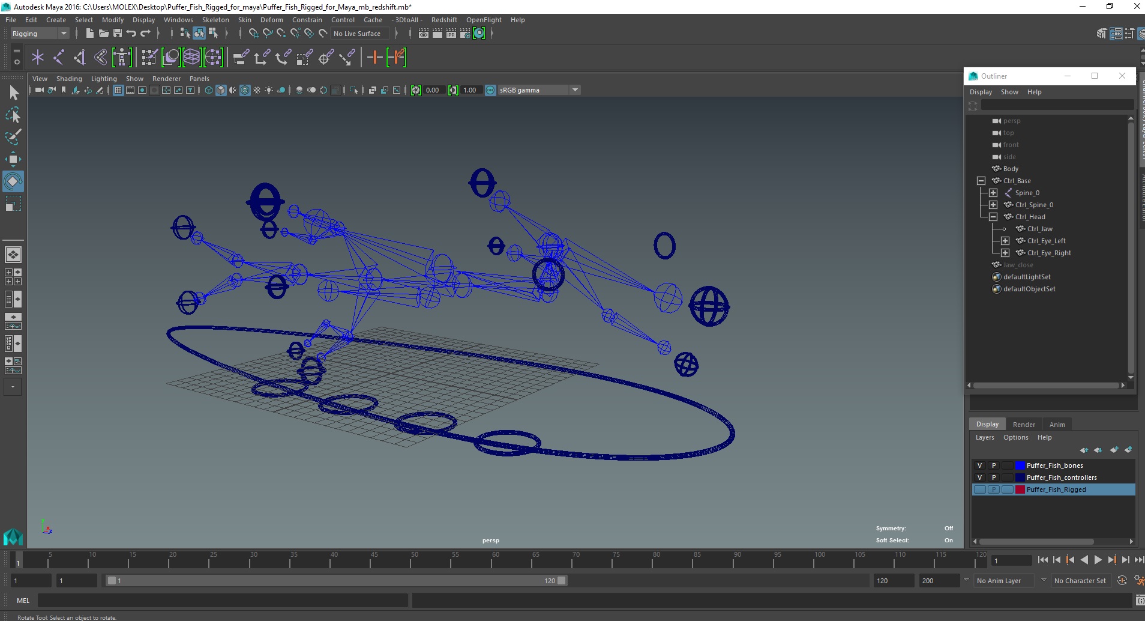Select the Joint tool on the shelf
This screenshot has width=1145, height=621.
59,58
